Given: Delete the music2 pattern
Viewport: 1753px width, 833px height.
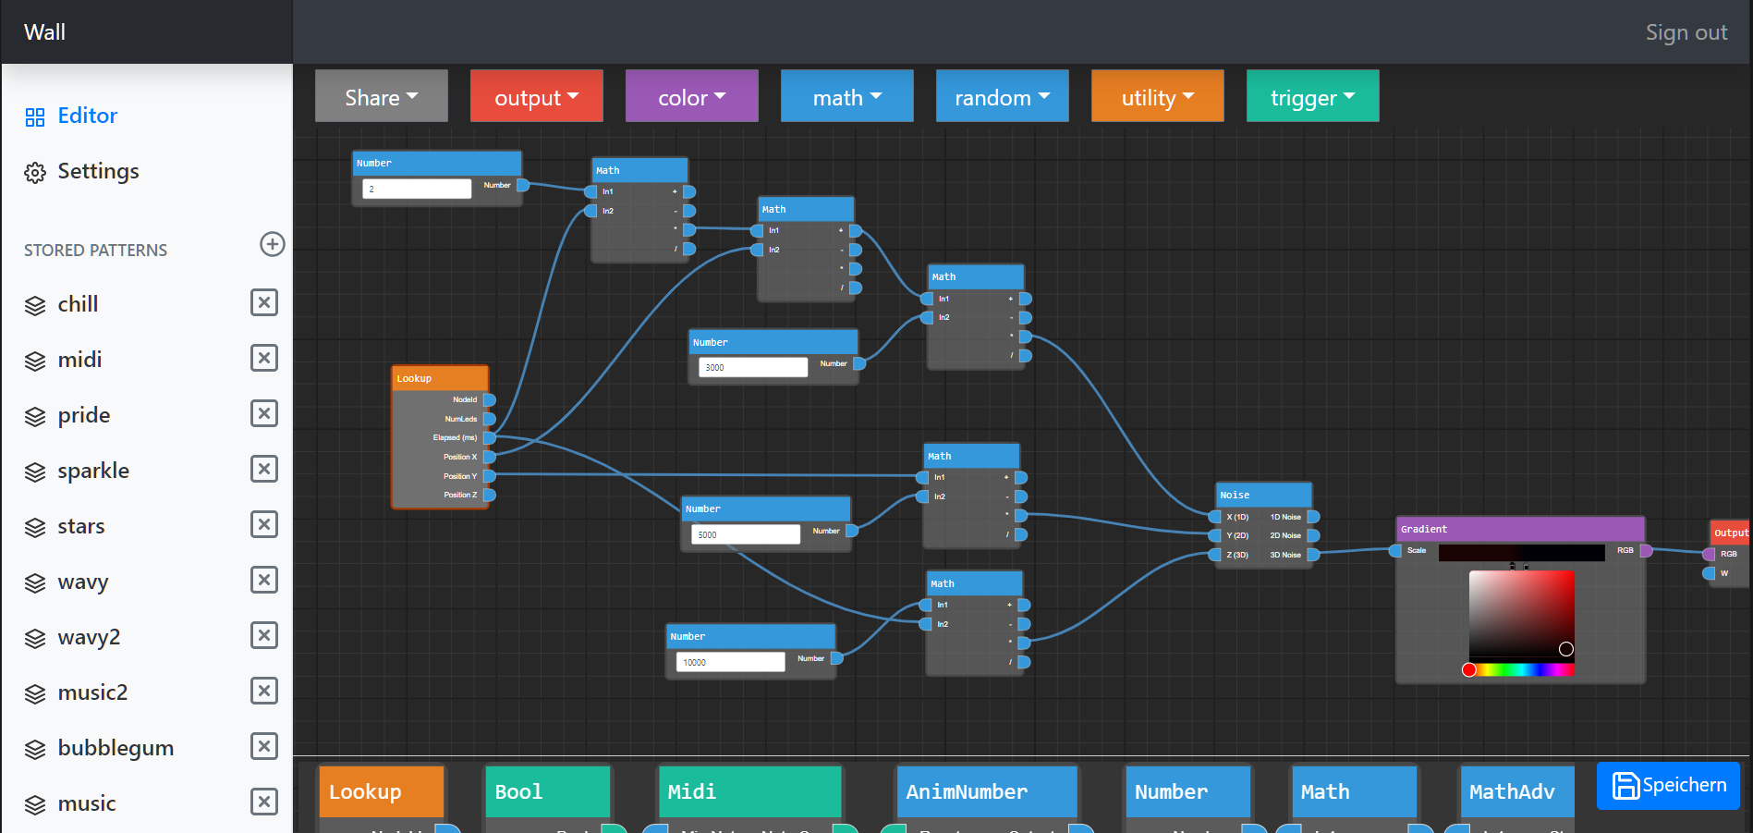Looking at the screenshot, I should (x=264, y=691).
